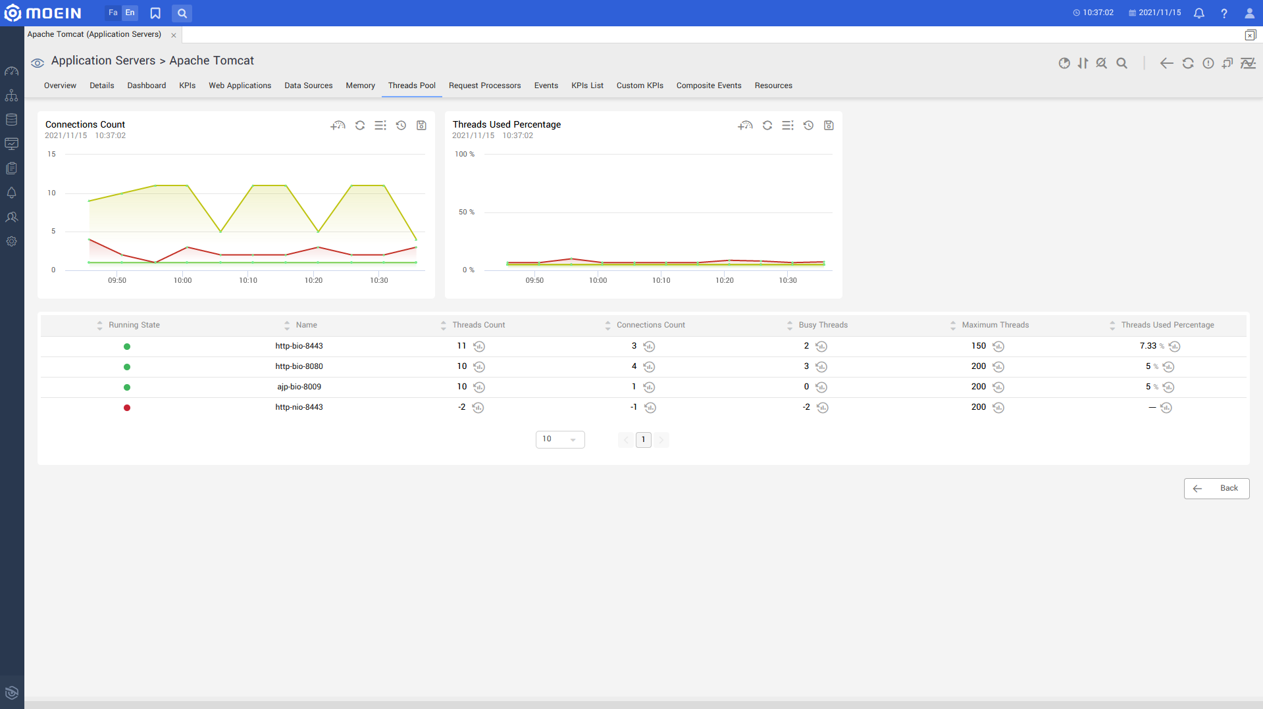Click the http-nio-8443 row name

(299, 408)
